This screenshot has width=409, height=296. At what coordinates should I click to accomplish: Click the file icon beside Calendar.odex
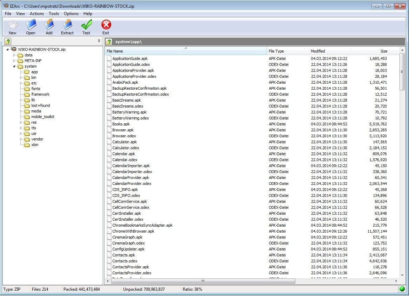click(109, 160)
